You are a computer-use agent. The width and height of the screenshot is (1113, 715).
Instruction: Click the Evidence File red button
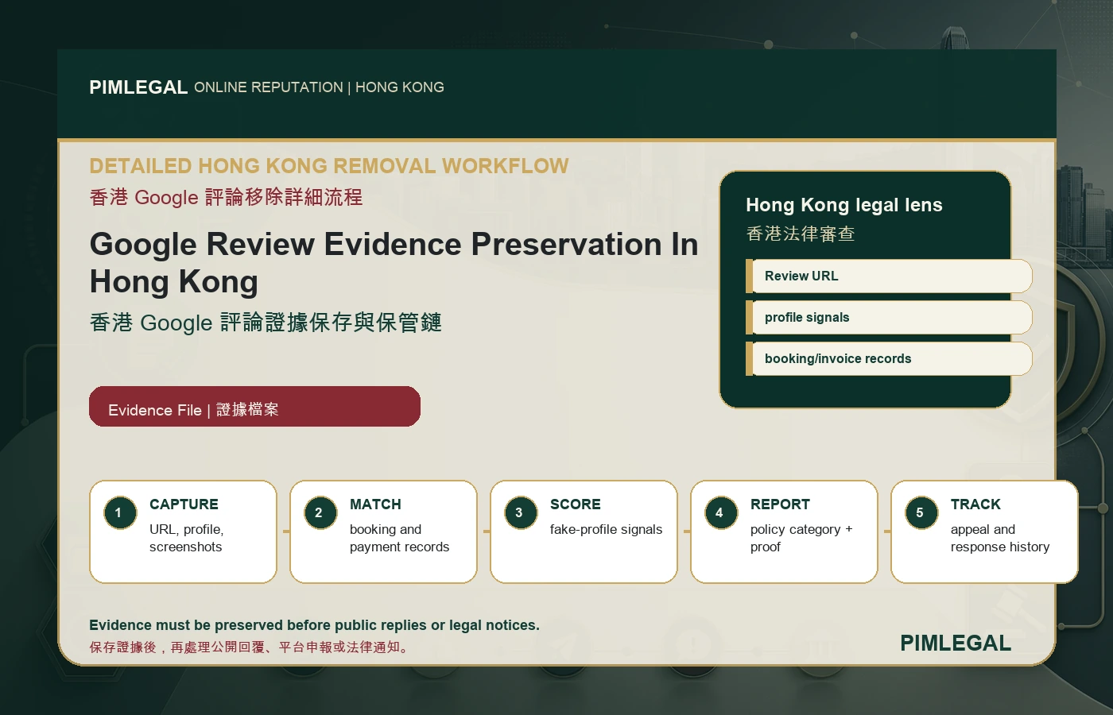point(254,407)
